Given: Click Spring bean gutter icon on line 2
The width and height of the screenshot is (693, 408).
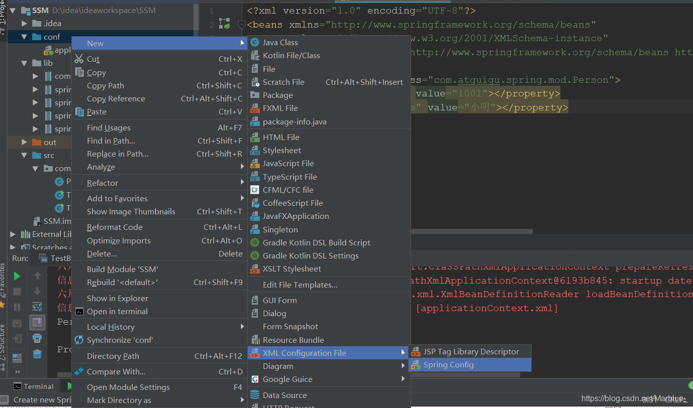Looking at the screenshot, I should 224,24.
